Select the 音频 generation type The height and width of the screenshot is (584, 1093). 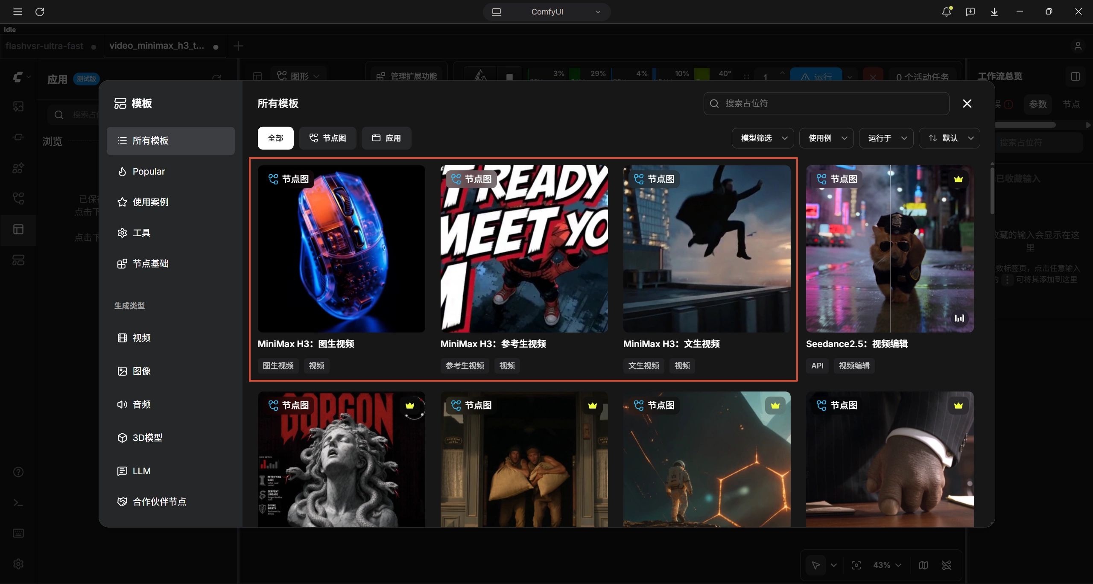tap(171, 404)
